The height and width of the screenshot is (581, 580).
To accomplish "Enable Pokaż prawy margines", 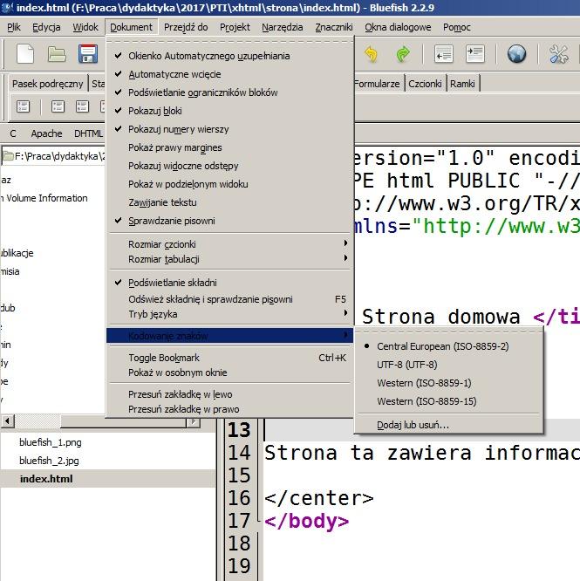I will (229, 147).
